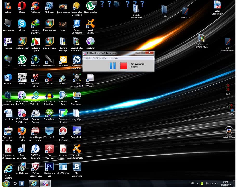Viewport: 237px width, 187px height.
Task: Select the Cefer Cabbarli.pdf file
Action: coord(217,8)
